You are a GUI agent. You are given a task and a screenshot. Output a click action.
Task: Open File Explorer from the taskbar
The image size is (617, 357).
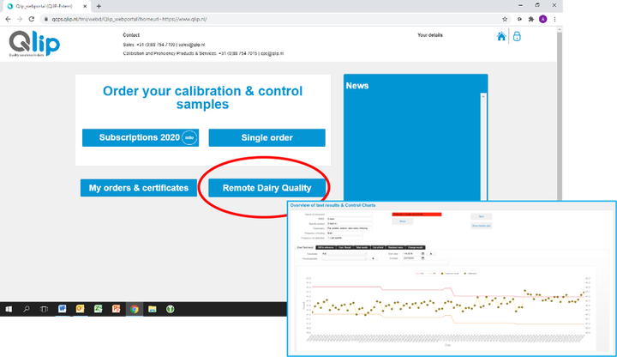click(153, 309)
